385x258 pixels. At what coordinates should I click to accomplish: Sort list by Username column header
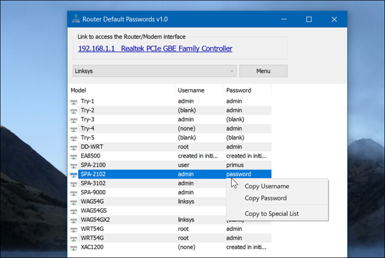coord(199,90)
